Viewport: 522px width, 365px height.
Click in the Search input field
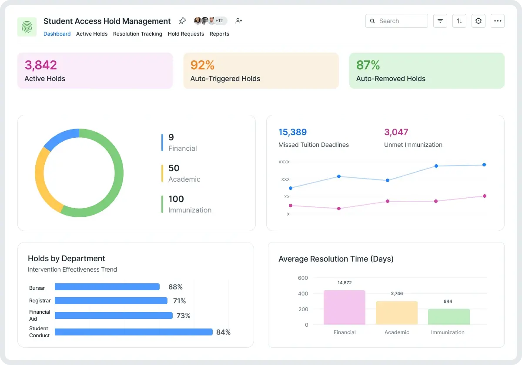(x=400, y=21)
